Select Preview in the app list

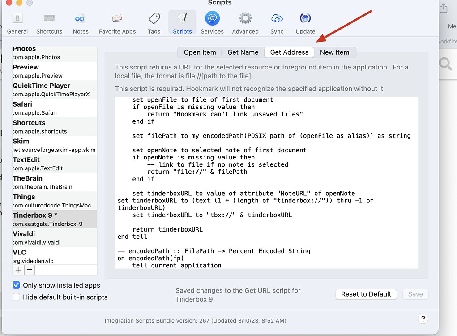coord(55,71)
